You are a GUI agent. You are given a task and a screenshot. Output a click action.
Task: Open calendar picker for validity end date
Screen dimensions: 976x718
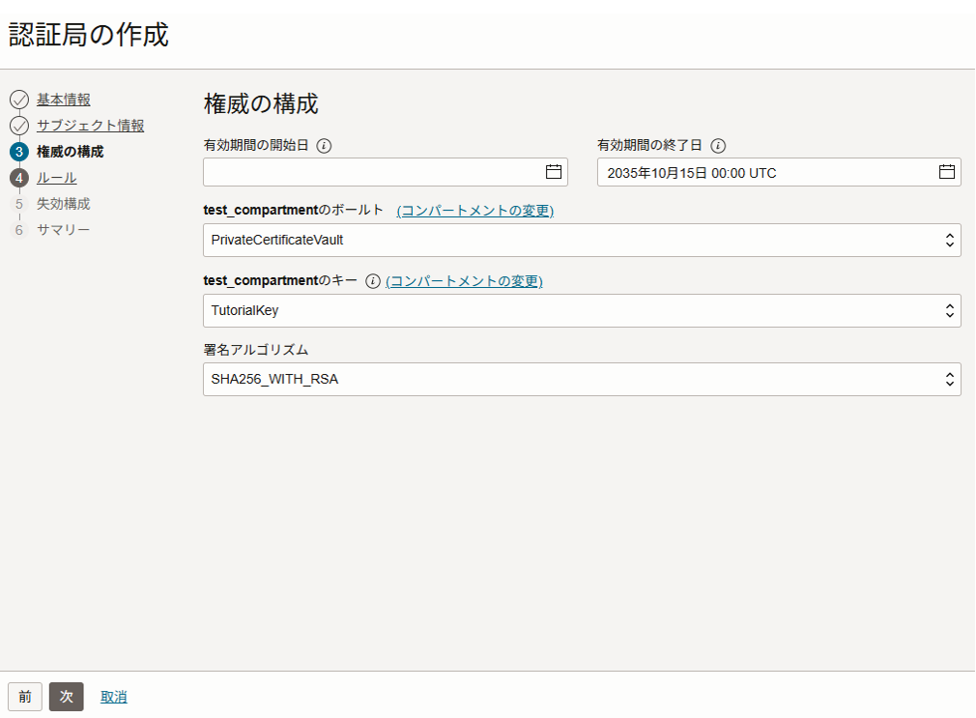[x=947, y=172]
